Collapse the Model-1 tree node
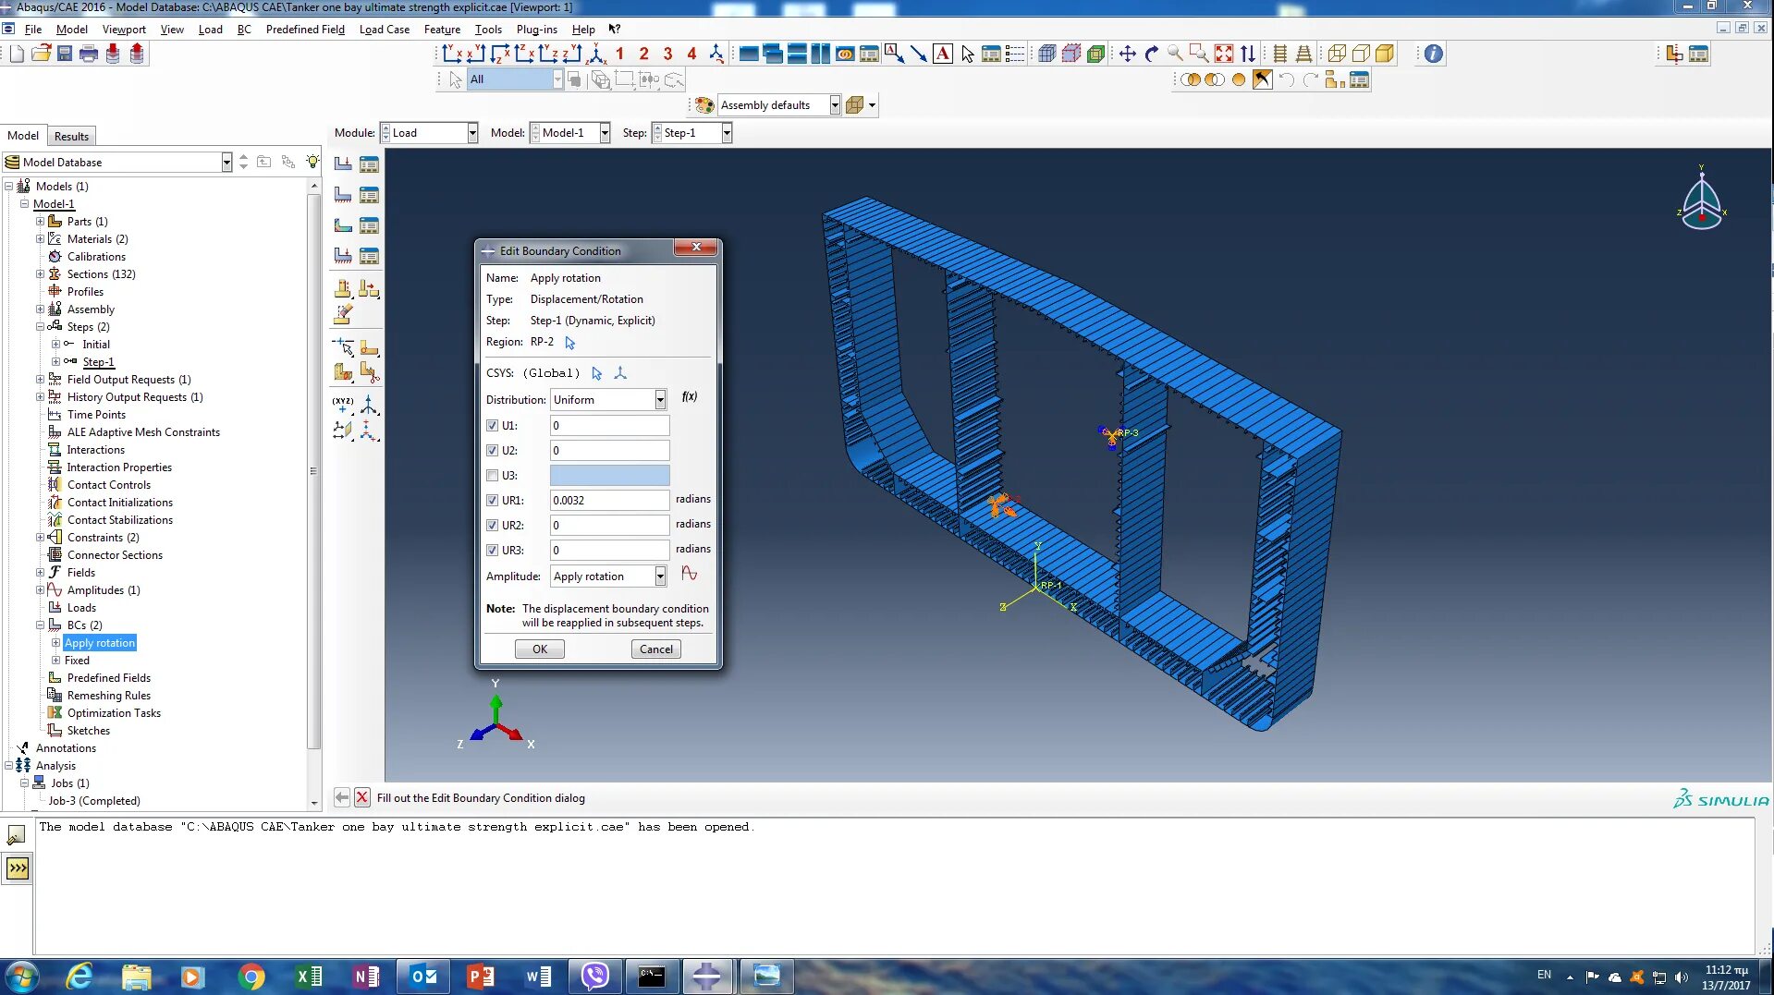 tap(25, 204)
